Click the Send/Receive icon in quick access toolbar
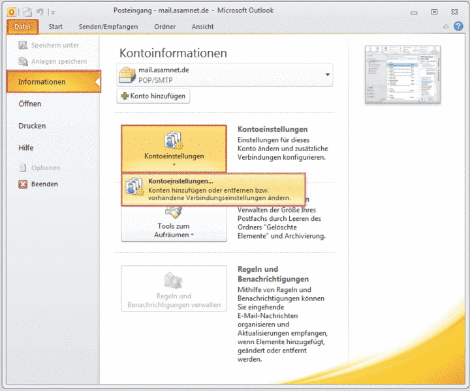The height and width of the screenshot is (391, 470). (x=27, y=11)
